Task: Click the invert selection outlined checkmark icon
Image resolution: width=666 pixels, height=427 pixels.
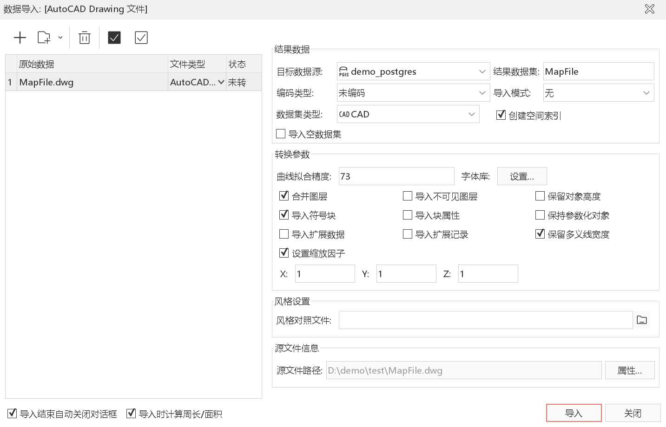Action: (141, 38)
